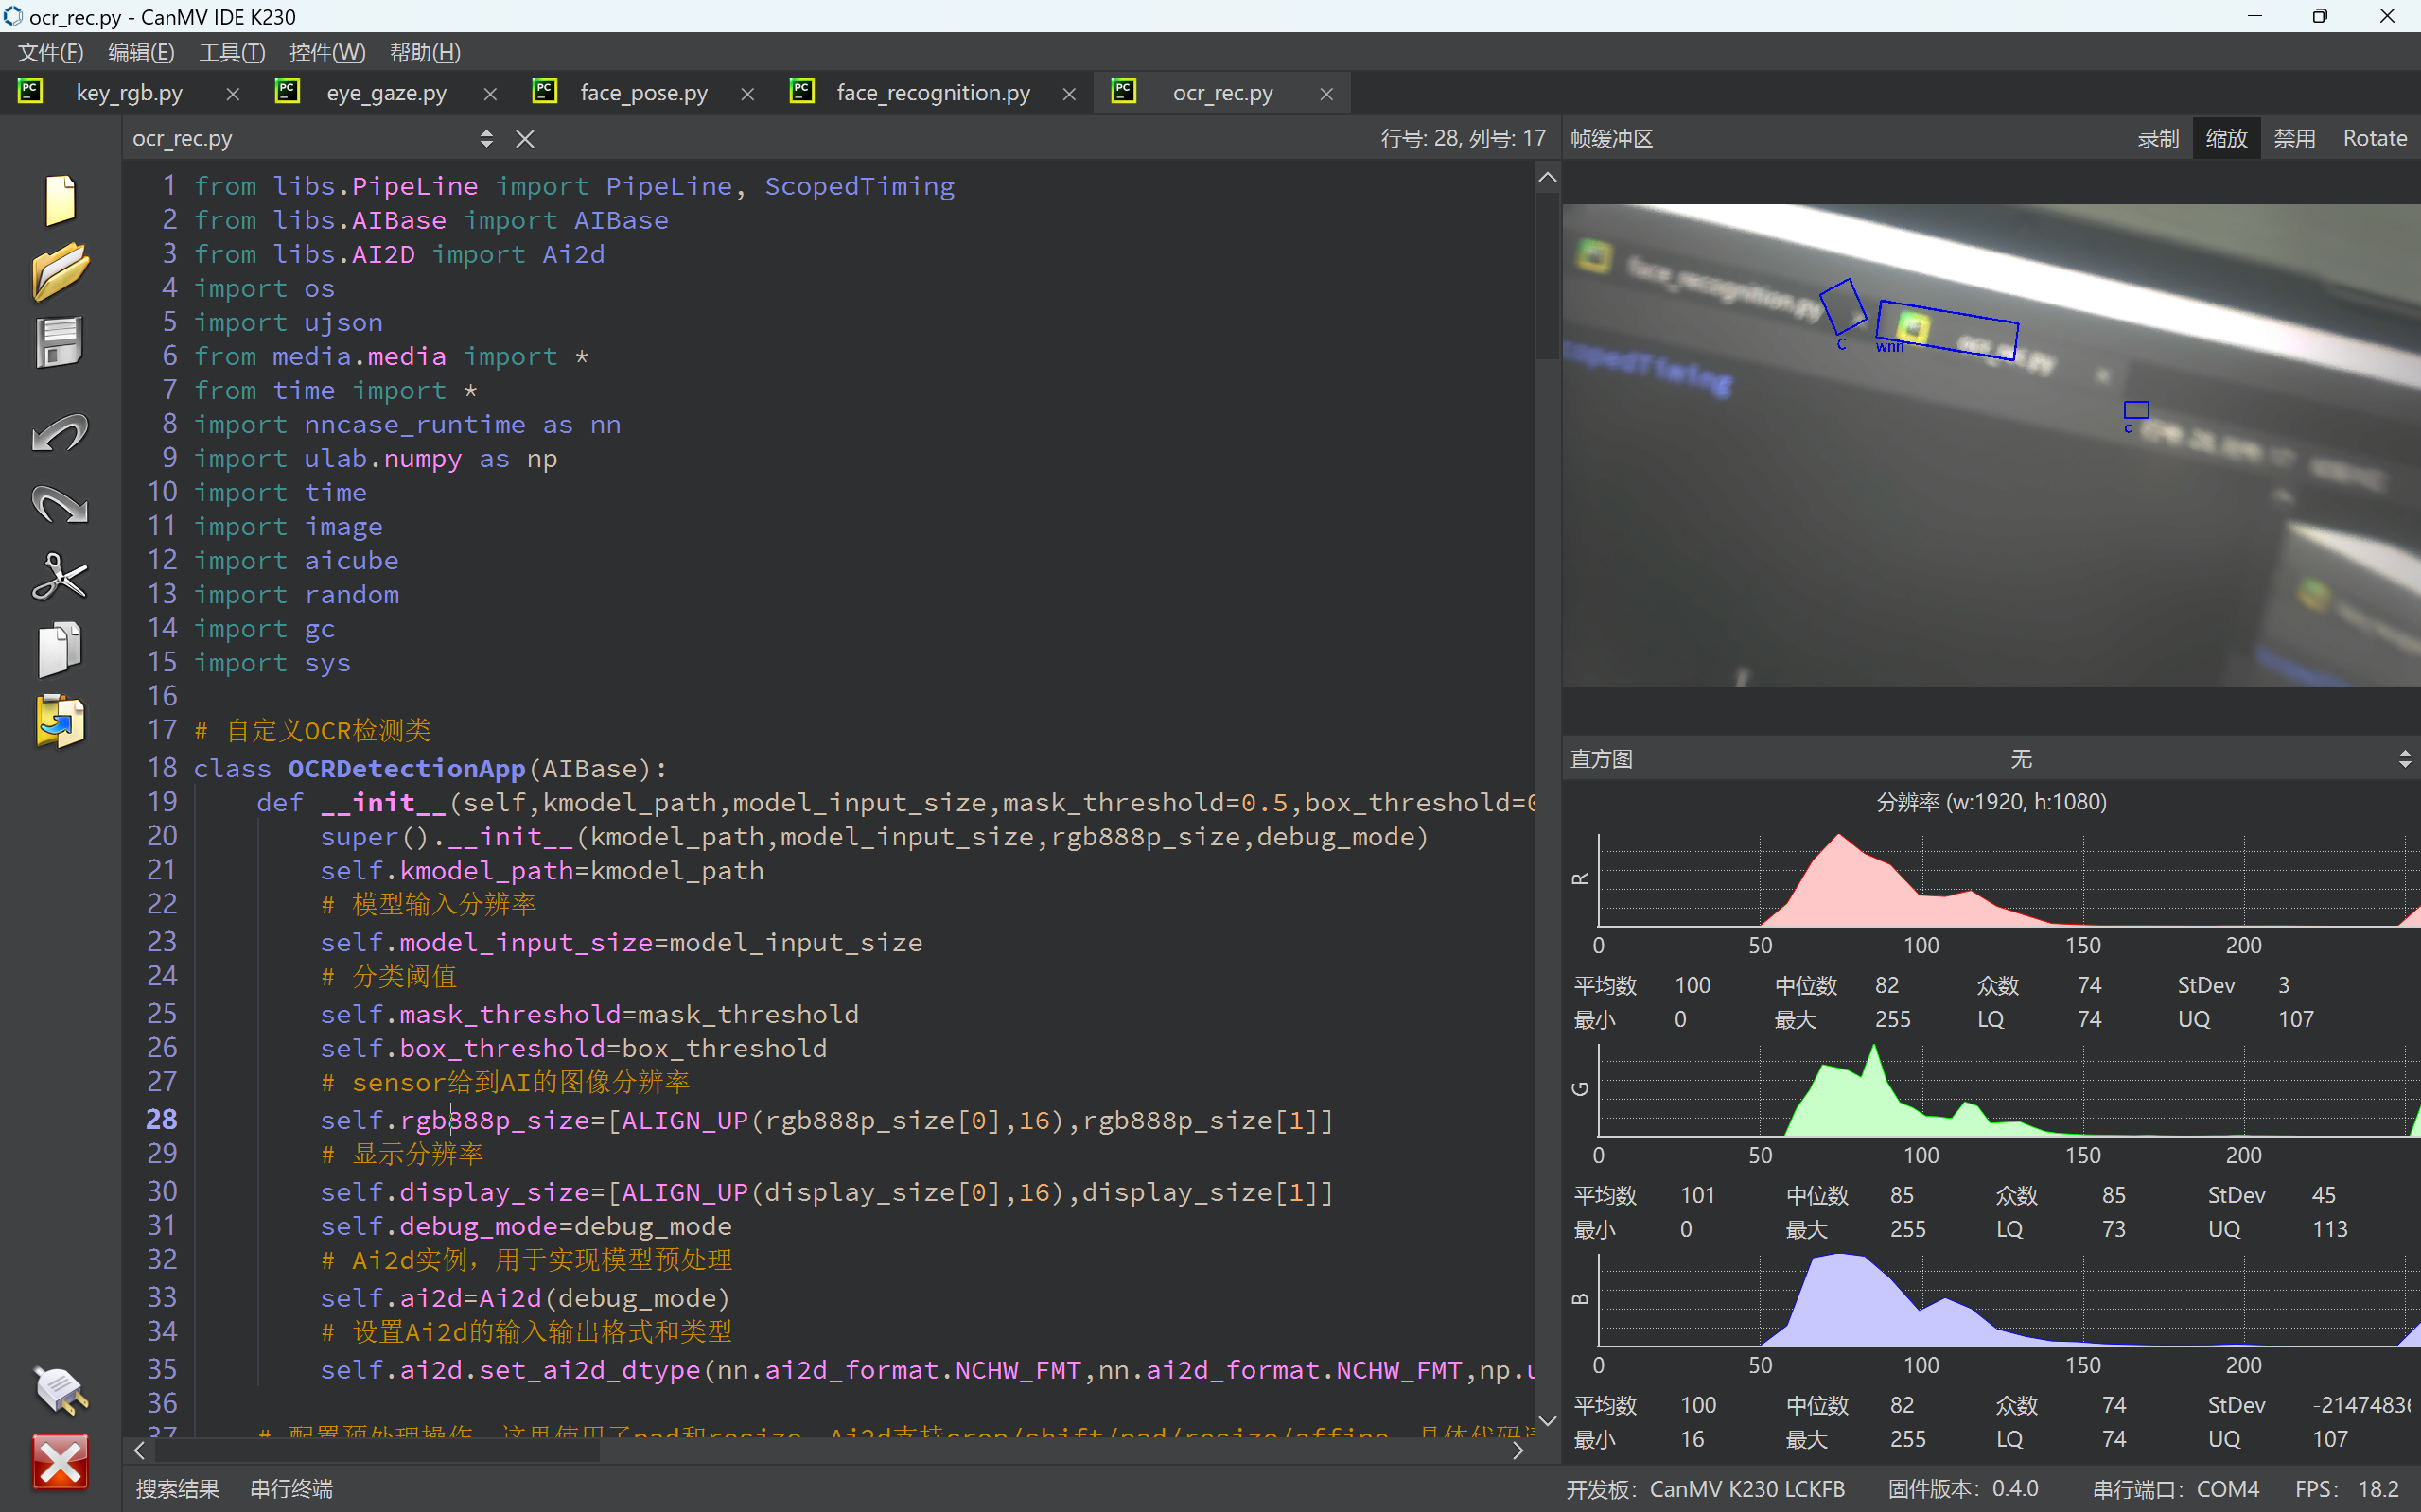Open the ocr_rec.py document selector dropdown
This screenshot has height=1512, width=2421.
click(x=486, y=139)
